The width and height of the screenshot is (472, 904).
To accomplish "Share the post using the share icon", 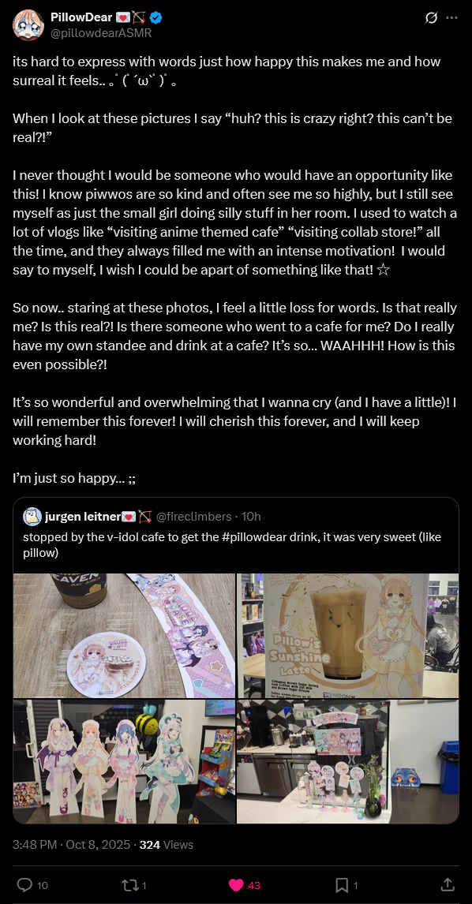I will [448, 884].
